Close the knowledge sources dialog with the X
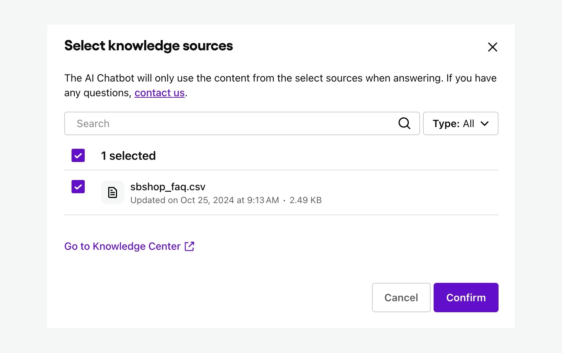This screenshot has height=353, width=562. pos(492,47)
